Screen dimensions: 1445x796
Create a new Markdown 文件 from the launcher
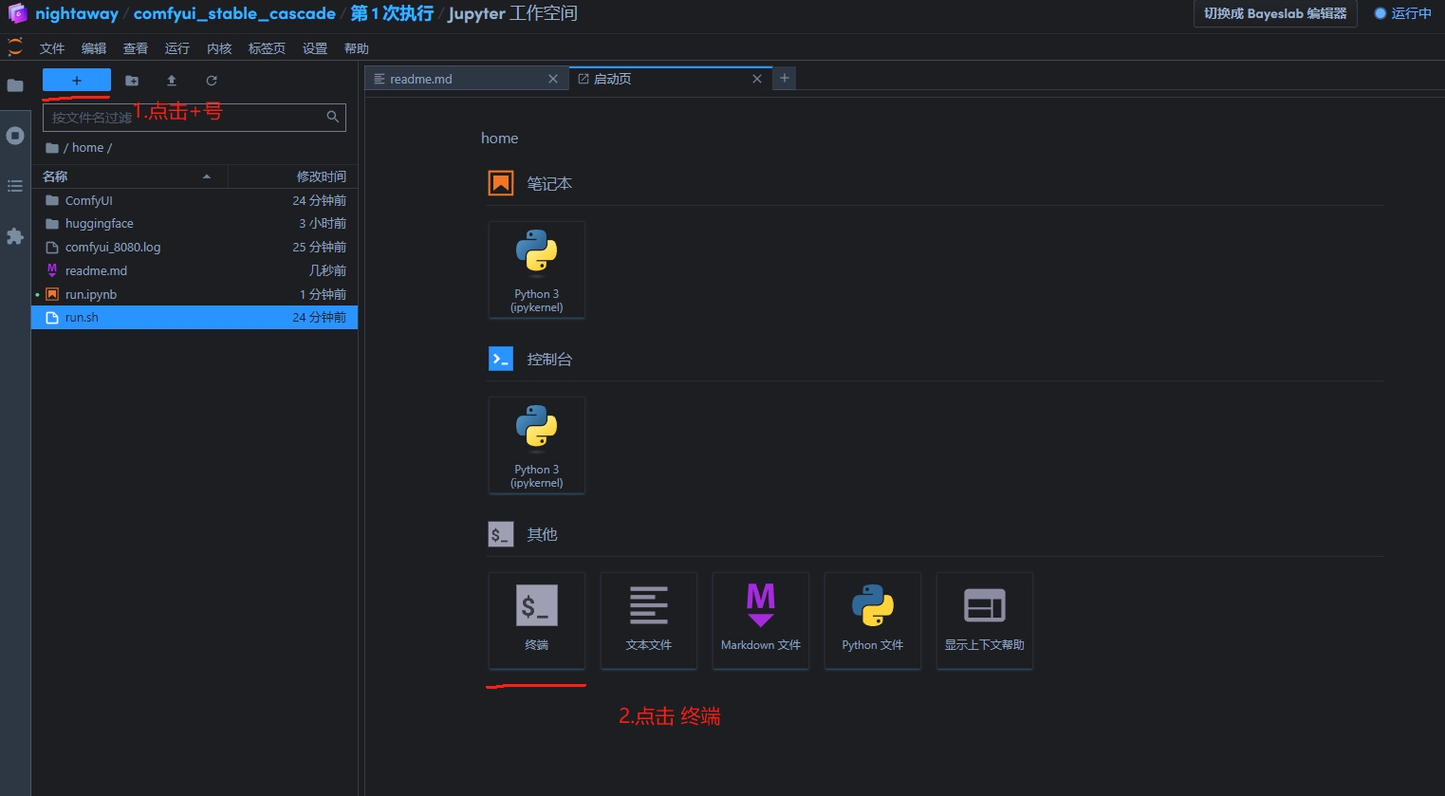pos(761,620)
